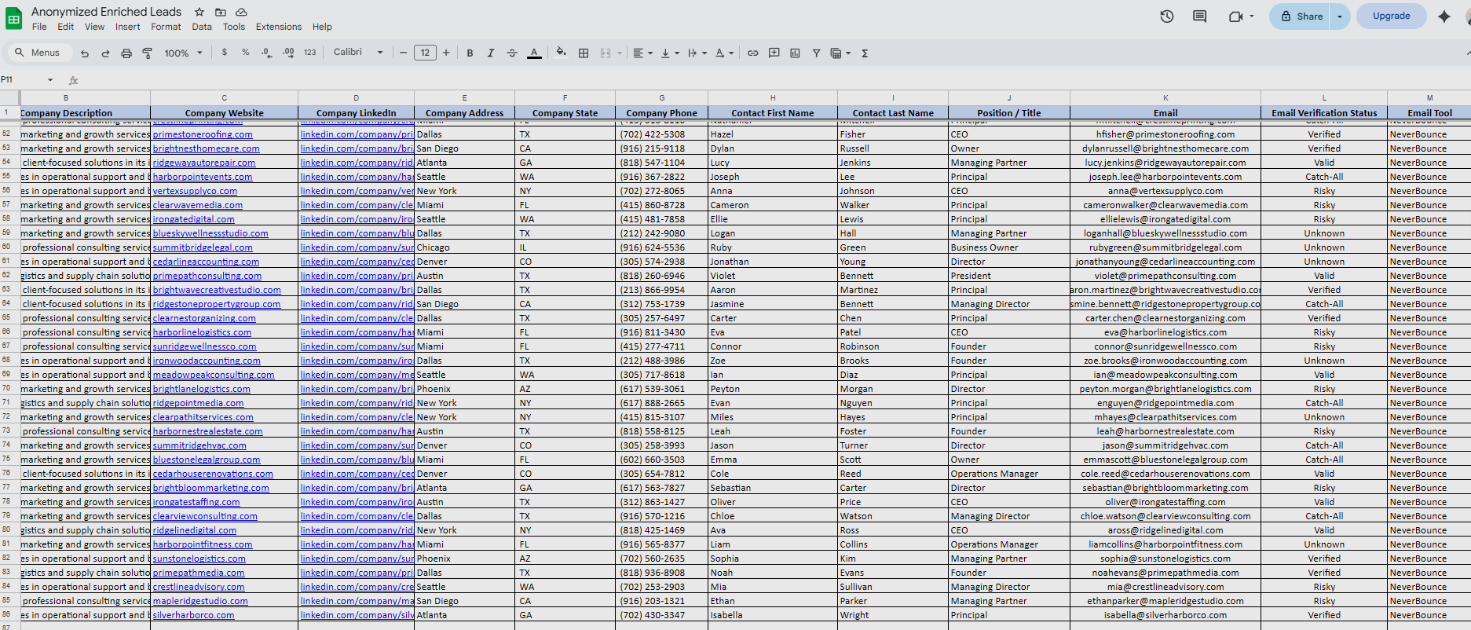Select the Business Owner title cell
This screenshot has width=1471, height=630.
pos(1009,247)
